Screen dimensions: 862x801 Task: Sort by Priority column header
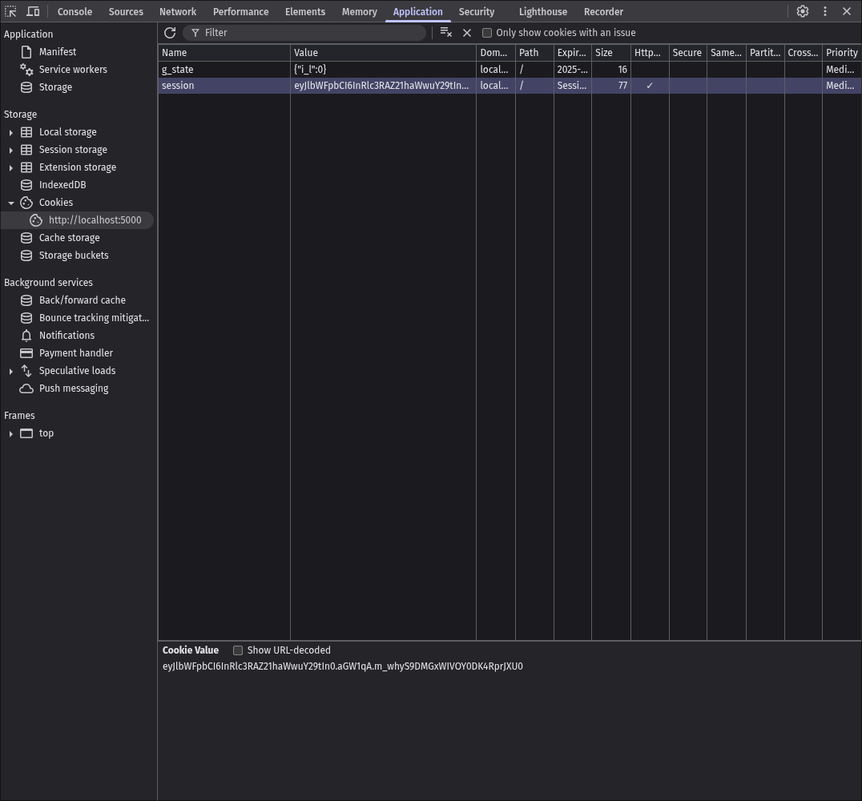842,53
